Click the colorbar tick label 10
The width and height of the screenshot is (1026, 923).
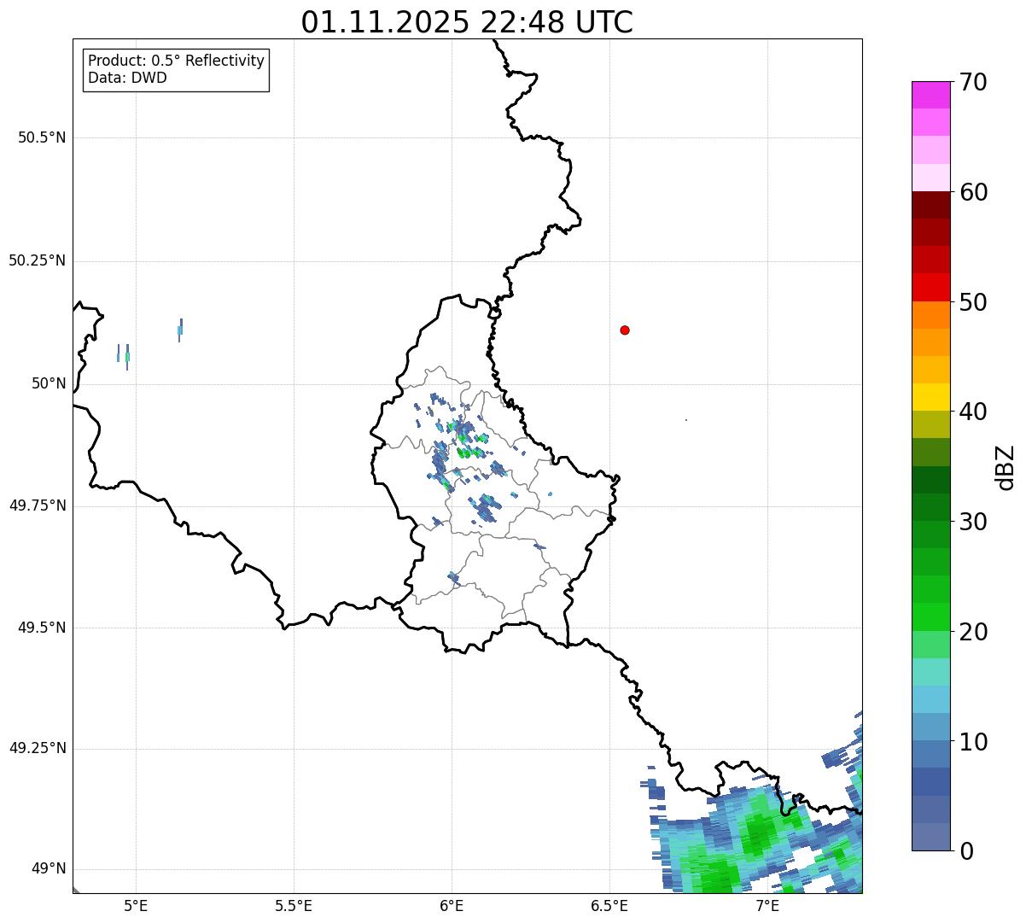point(973,742)
